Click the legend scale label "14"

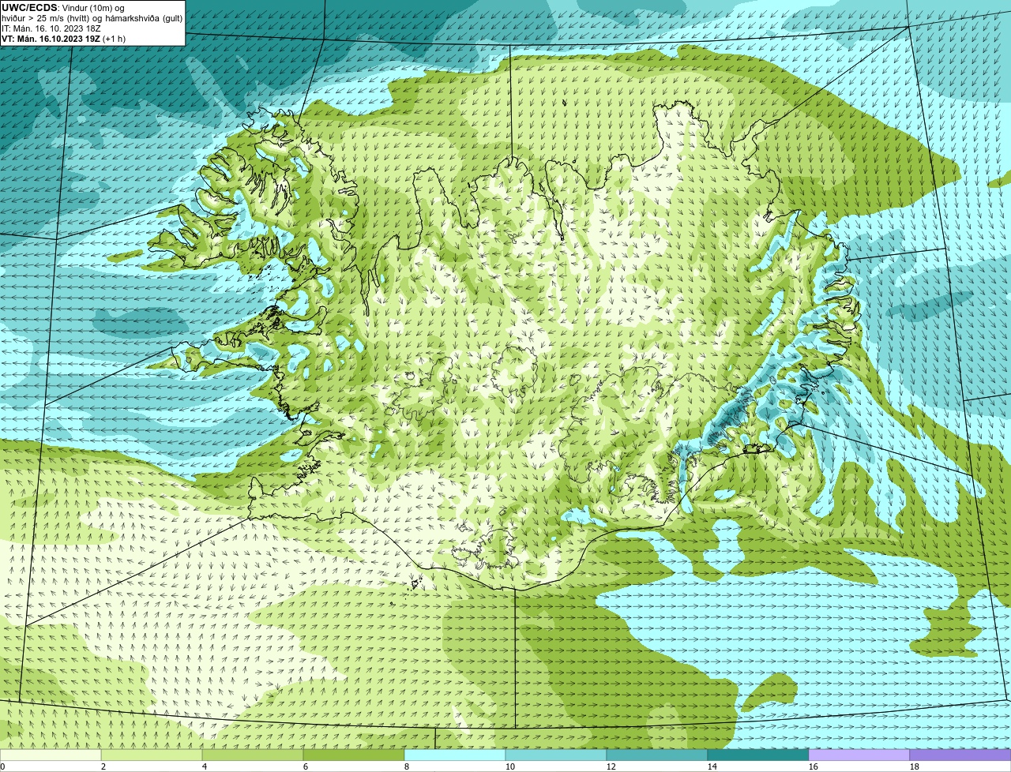712,766
